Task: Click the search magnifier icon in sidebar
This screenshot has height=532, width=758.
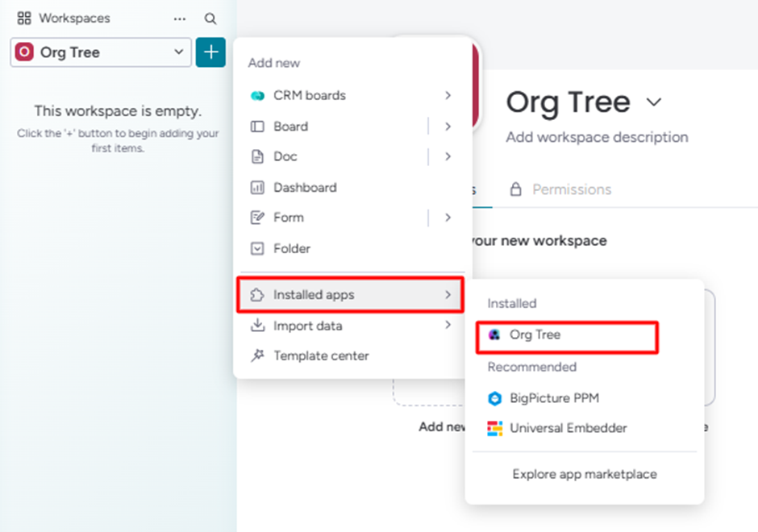Action: 210,19
